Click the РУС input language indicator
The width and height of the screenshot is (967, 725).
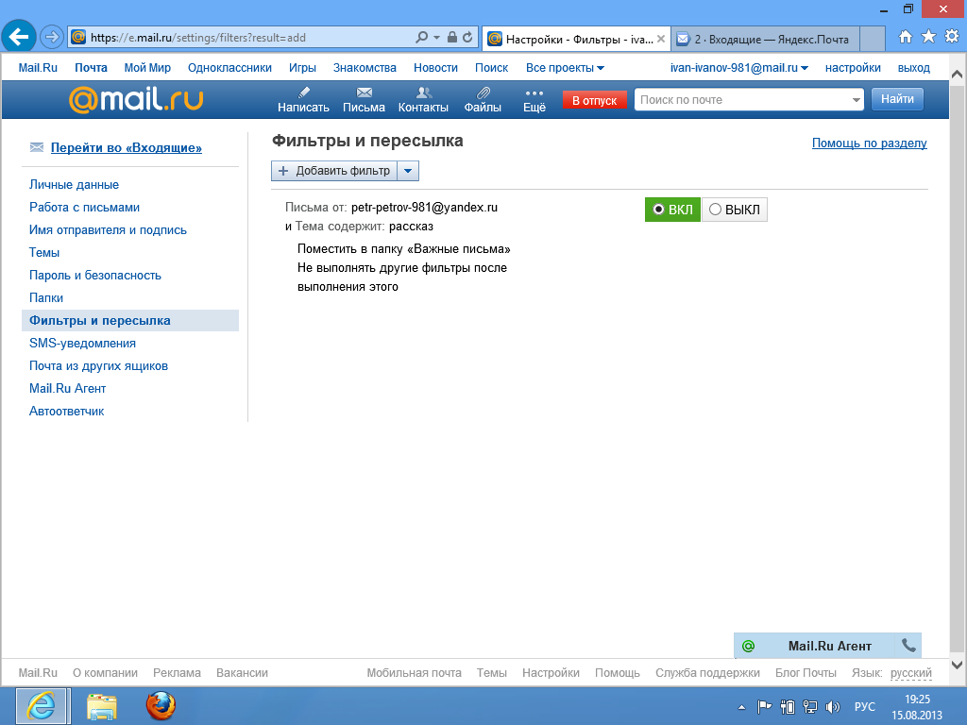coord(865,706)
